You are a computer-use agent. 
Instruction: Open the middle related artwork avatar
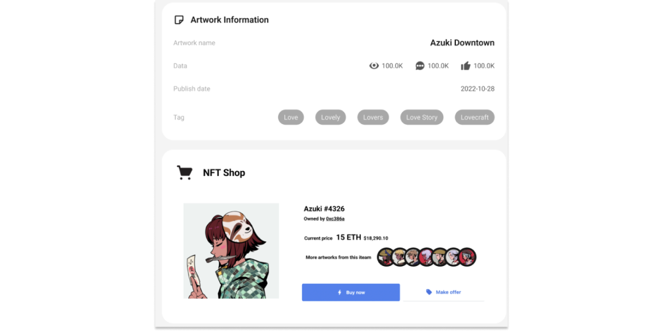tap(426, 257)
